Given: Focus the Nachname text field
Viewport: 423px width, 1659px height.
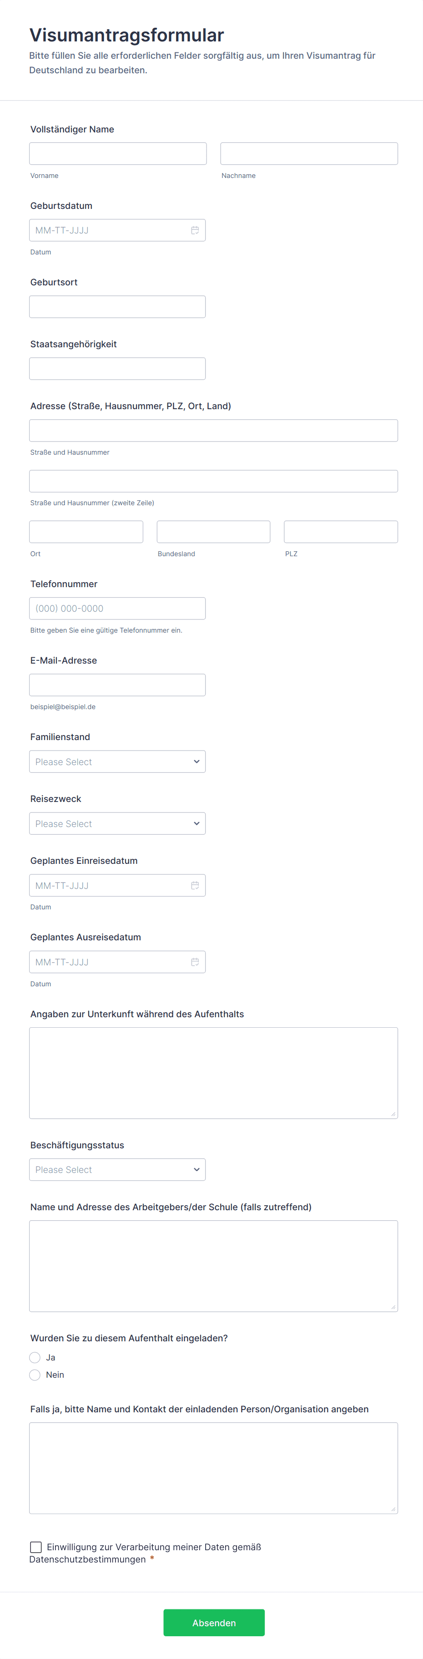Looking at the screenshot, I should (309, 154).
